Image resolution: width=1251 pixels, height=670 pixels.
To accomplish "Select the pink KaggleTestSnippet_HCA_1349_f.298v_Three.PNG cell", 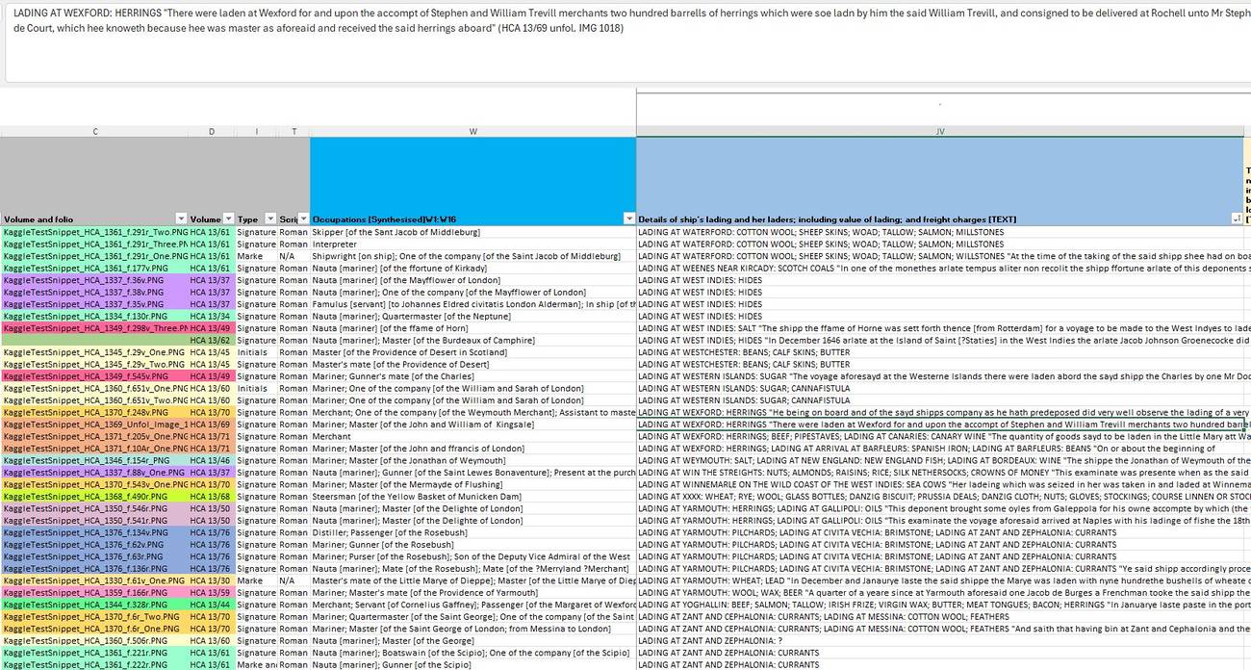I will 94,328.
